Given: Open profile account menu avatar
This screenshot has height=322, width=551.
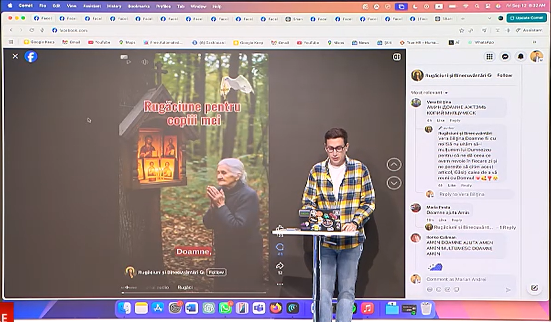Looking at the screenshot, I should tap(536, 56).
